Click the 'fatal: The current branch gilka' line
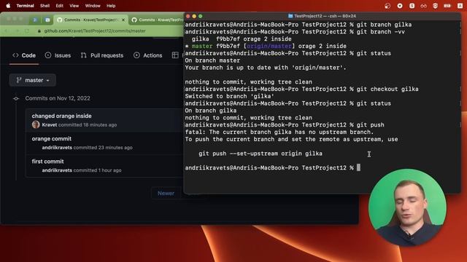The image size is (467, 262). click(x=279, y=132)
